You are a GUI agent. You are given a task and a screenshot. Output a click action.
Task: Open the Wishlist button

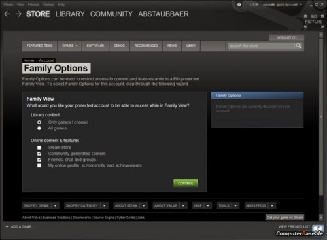(x=286, y=37)
